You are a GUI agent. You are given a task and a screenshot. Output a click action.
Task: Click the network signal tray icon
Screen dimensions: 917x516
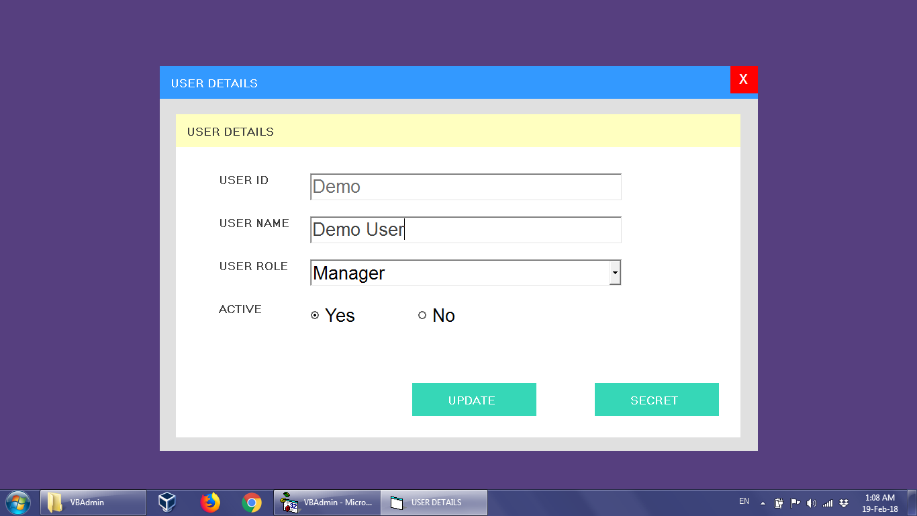[x=828, y=503]
